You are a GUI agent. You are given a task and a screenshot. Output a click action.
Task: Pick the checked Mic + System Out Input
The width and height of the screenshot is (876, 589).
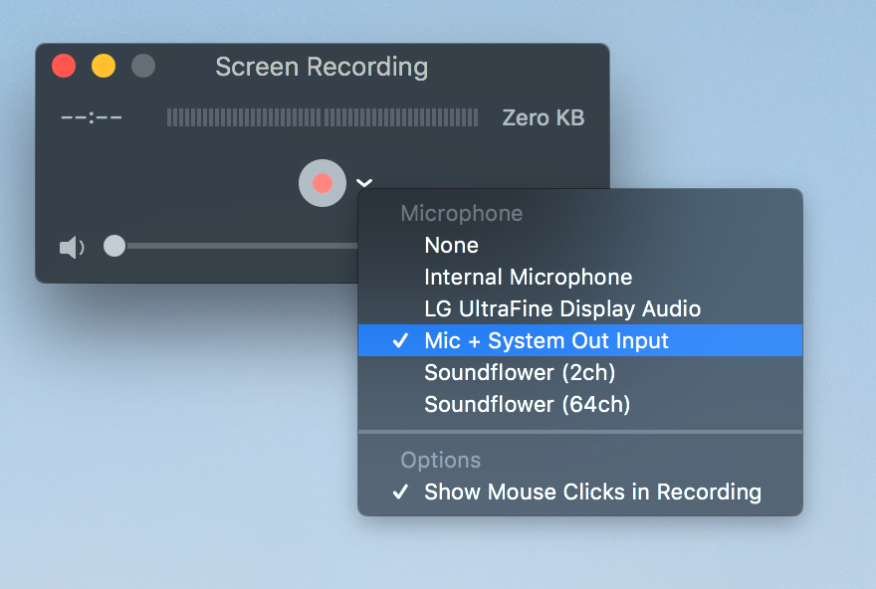click(580, 340)
